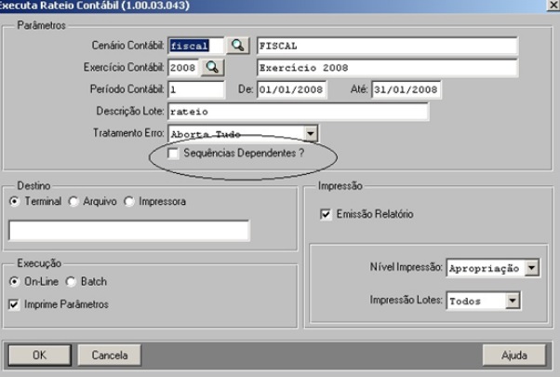Expand Nível Impressão dropdown arrow
Image resolution: width=560 pixels, height=377 pixels.
(532, 268)
